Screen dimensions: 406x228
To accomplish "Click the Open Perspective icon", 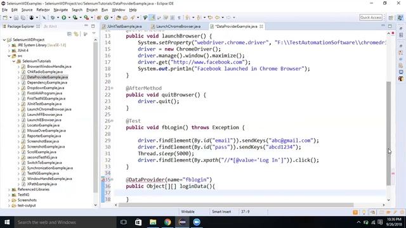I will tap(391, 18).
